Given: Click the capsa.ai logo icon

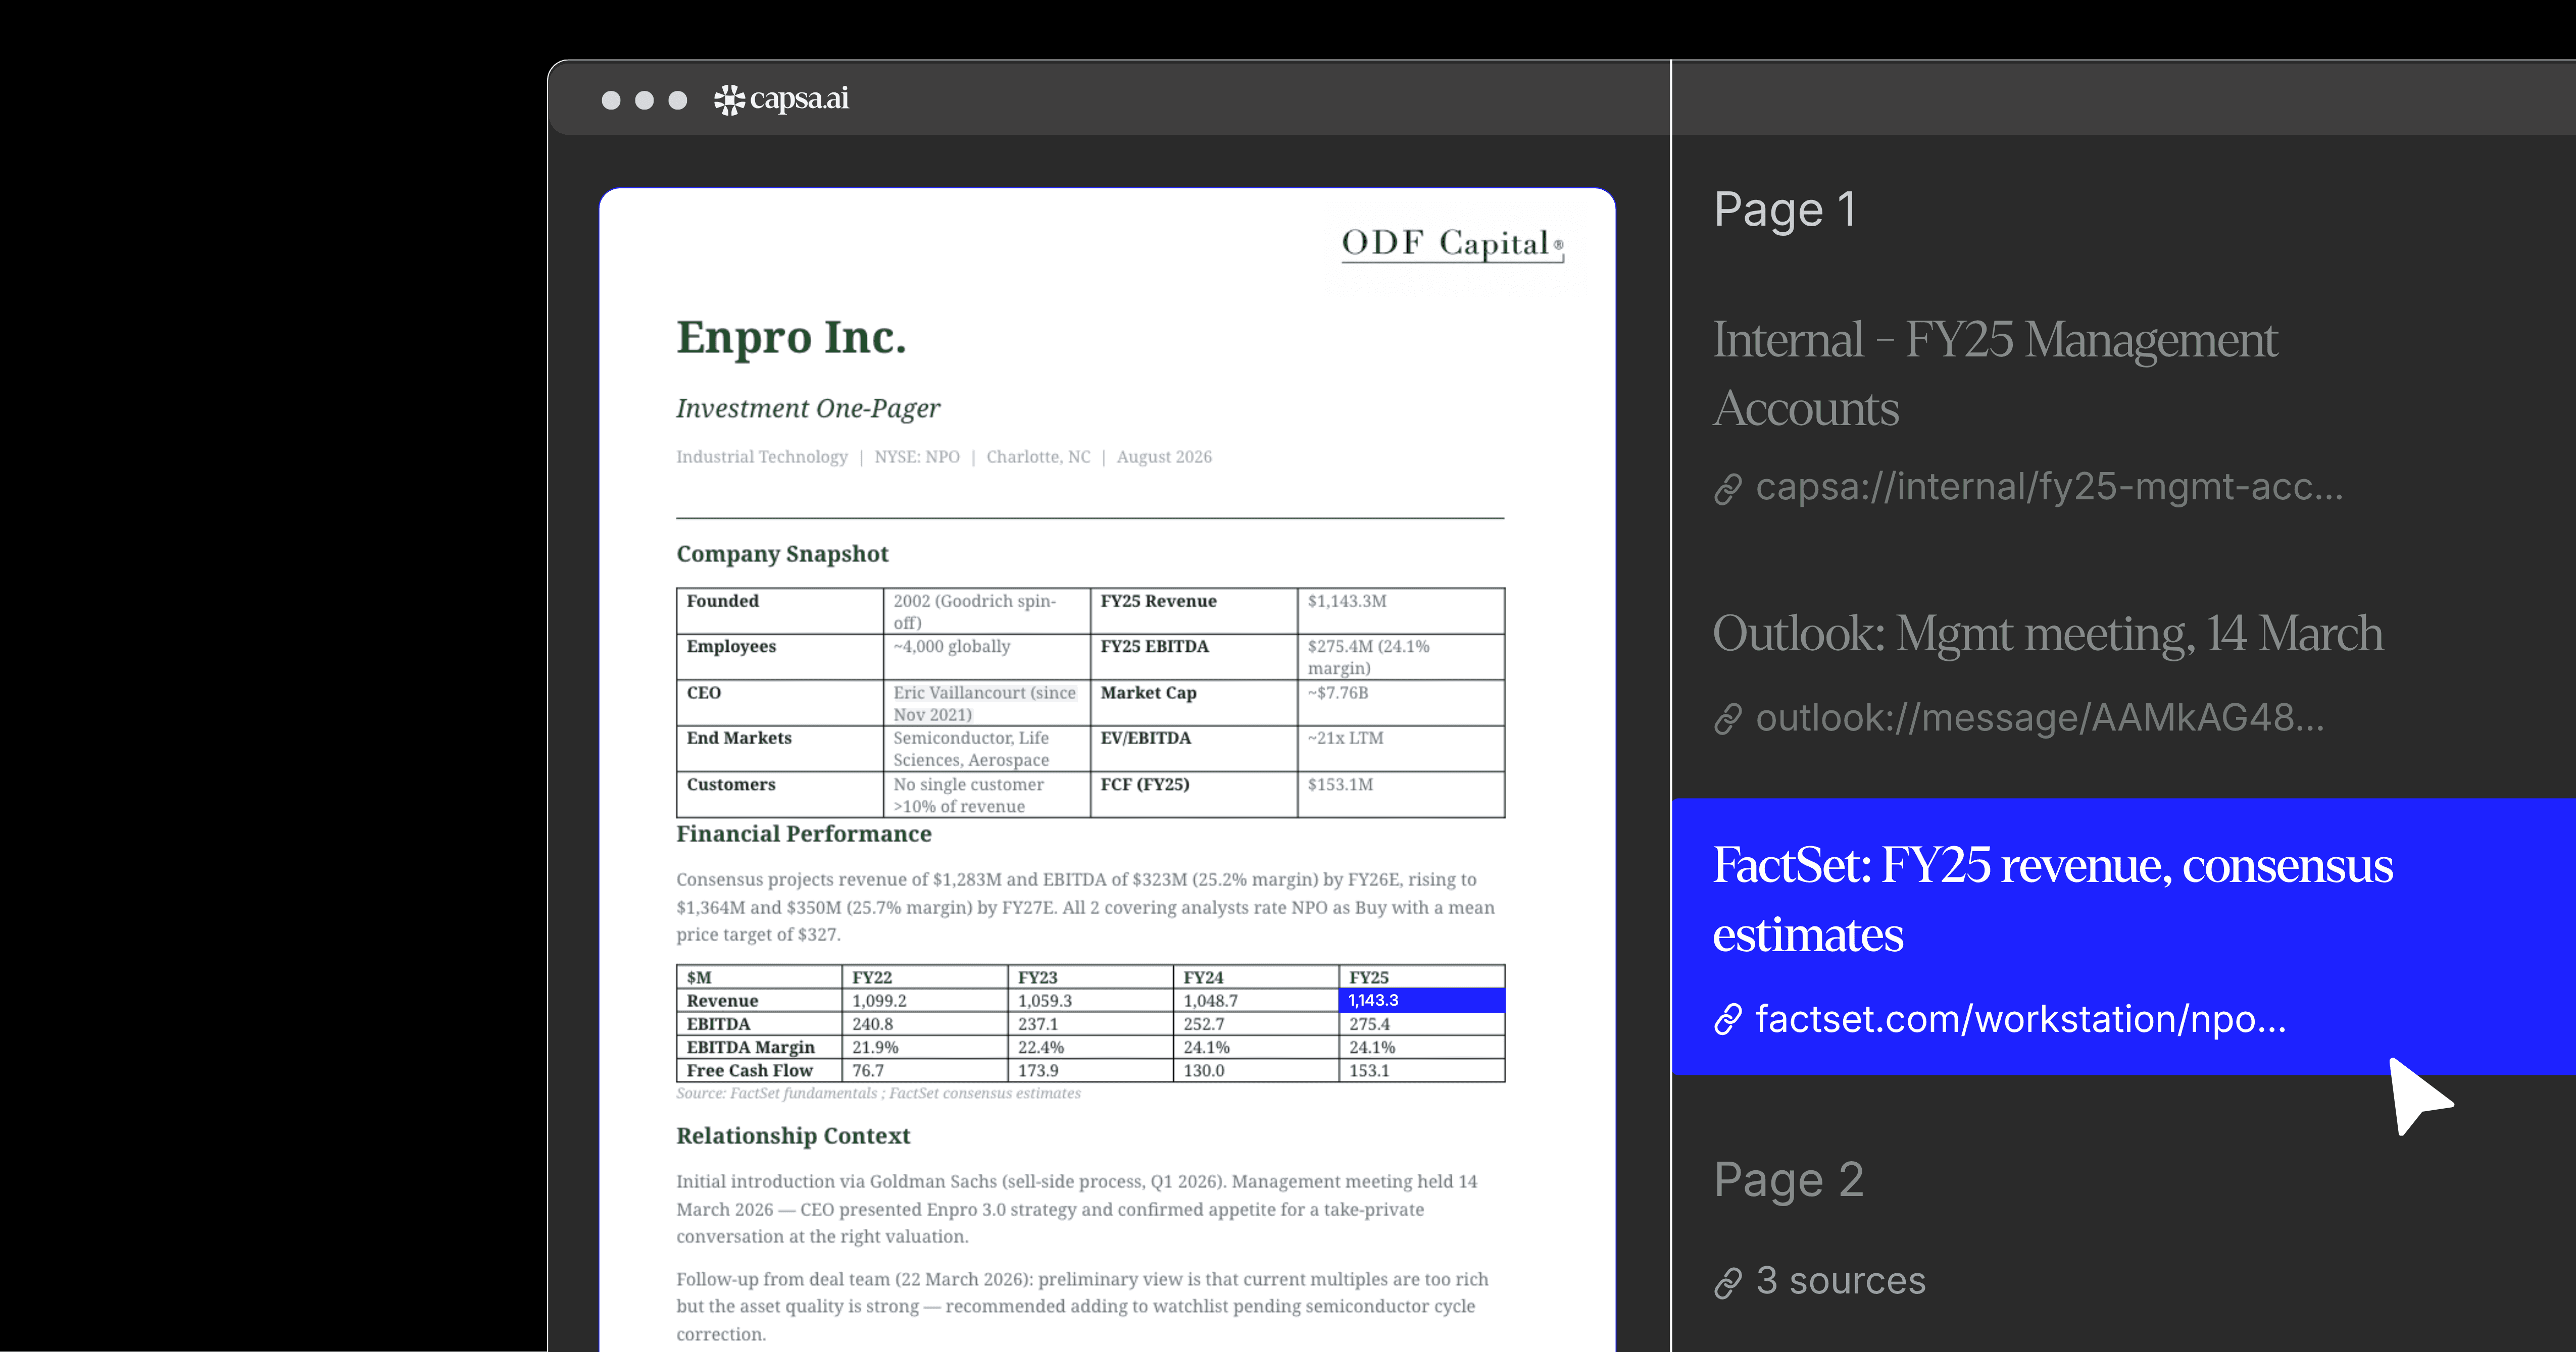Looking at the screenshot, I should point(729,100).
